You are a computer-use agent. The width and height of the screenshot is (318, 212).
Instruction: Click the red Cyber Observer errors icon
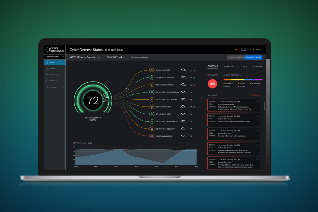[236, 50]
